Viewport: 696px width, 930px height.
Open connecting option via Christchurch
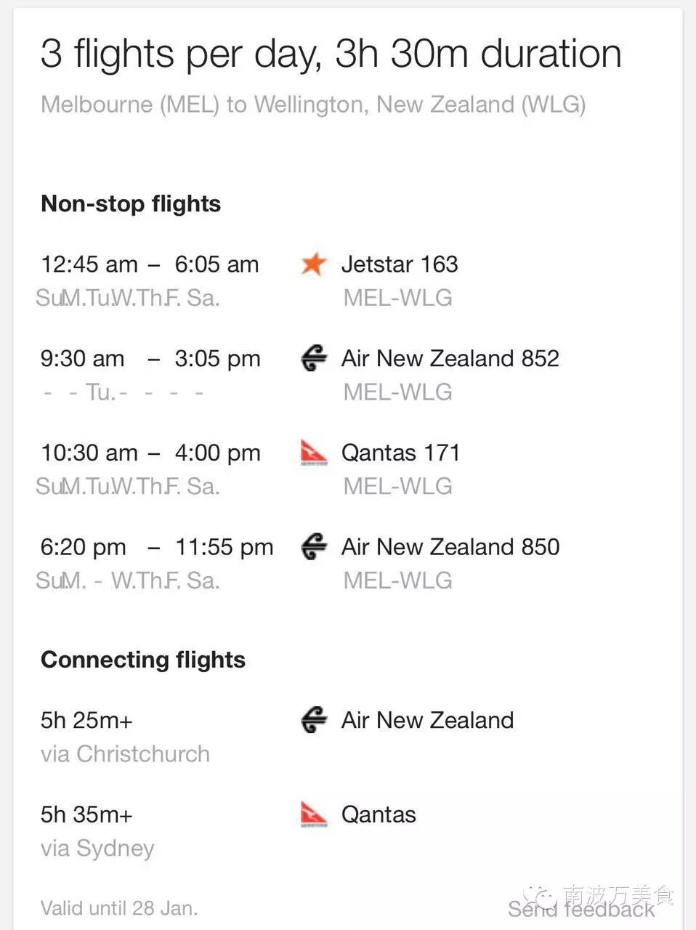pos(125,754)
